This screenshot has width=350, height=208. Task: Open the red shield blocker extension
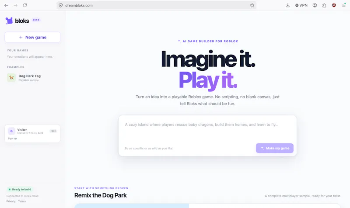click(x=334, y=5)
